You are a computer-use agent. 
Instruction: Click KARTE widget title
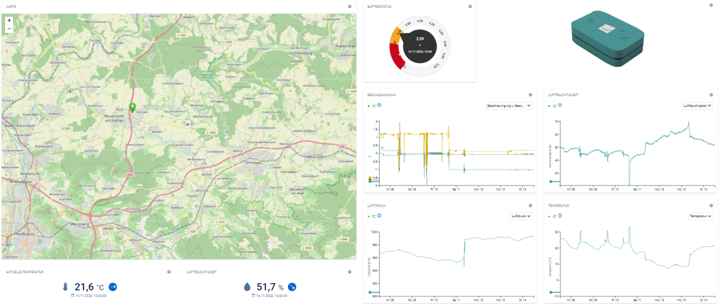click(x=11, y=7)
